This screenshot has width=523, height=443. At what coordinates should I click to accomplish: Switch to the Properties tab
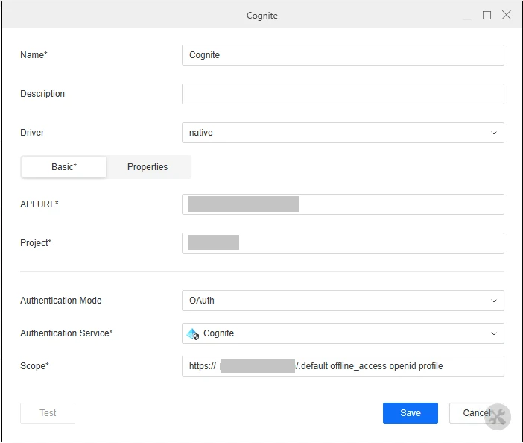(148, 167)
